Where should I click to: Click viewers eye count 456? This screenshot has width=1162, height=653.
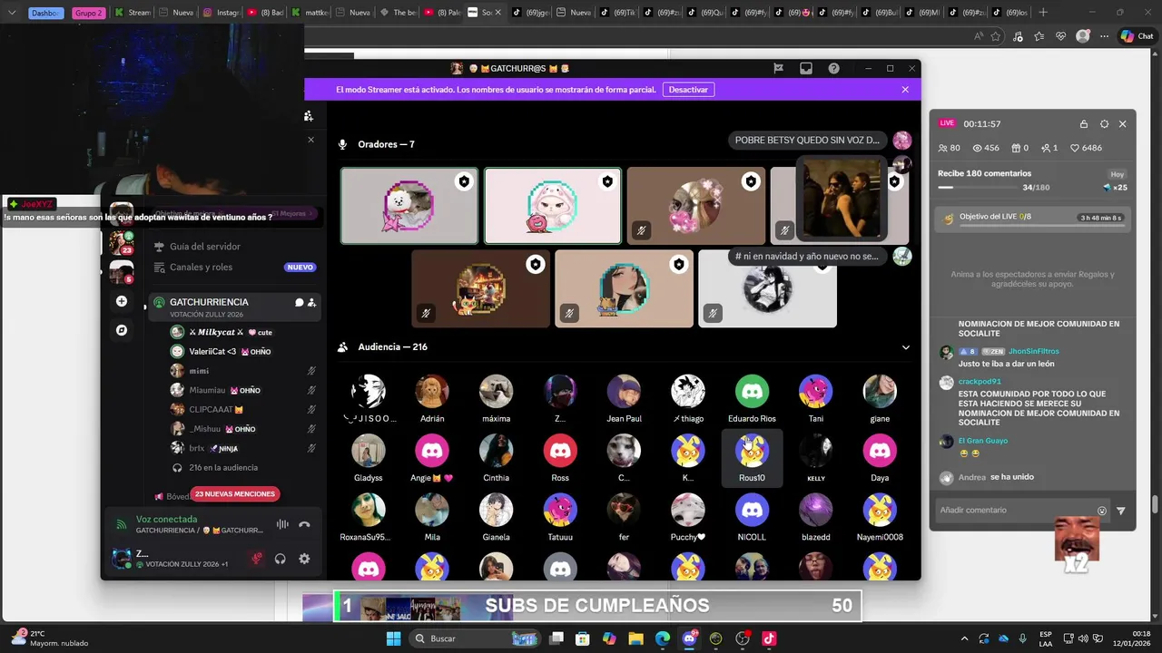pos(986,148)
